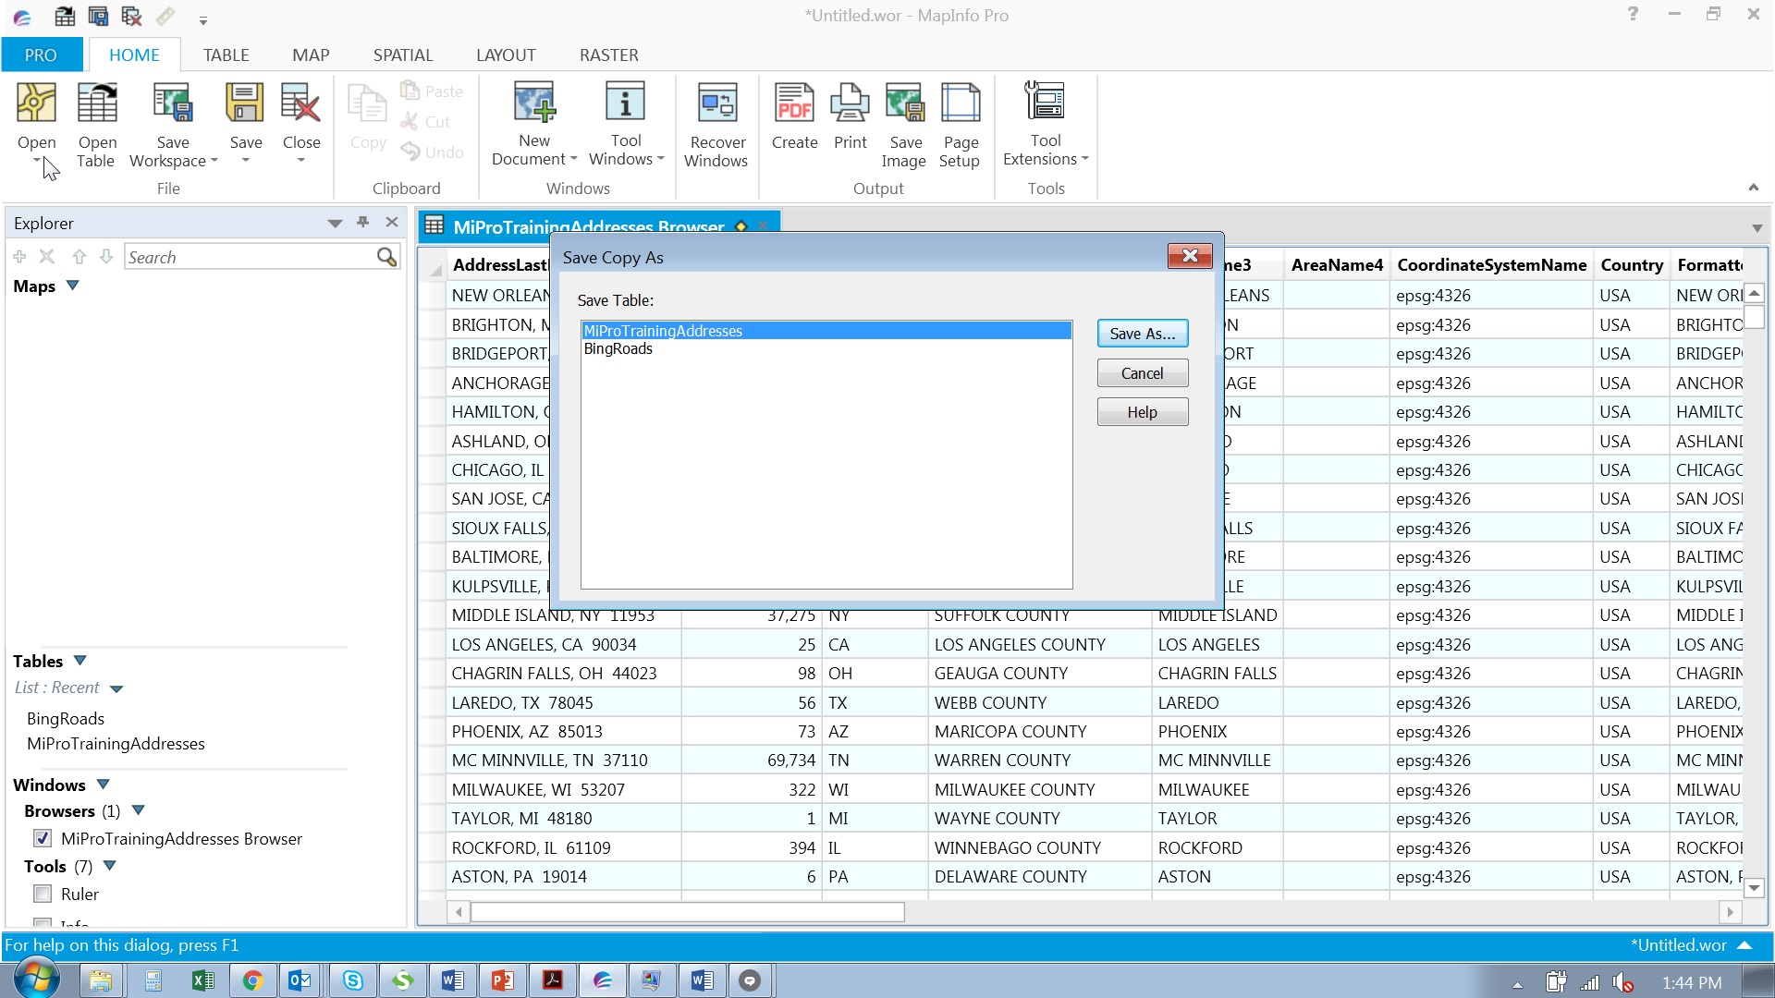
Task: Open the Tool Extensions menu
Action: [1046, 125]
